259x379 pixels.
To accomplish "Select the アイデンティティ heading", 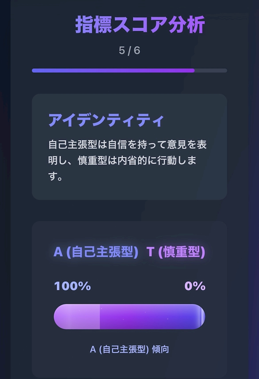I will [x=106, y=120].
